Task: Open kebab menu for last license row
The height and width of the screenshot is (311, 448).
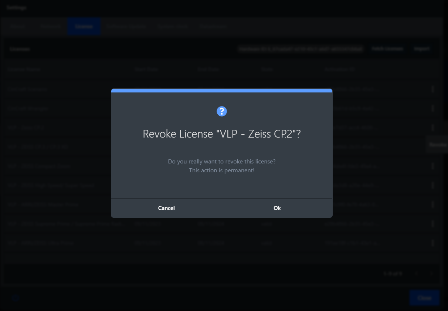Action: [432, 243]
